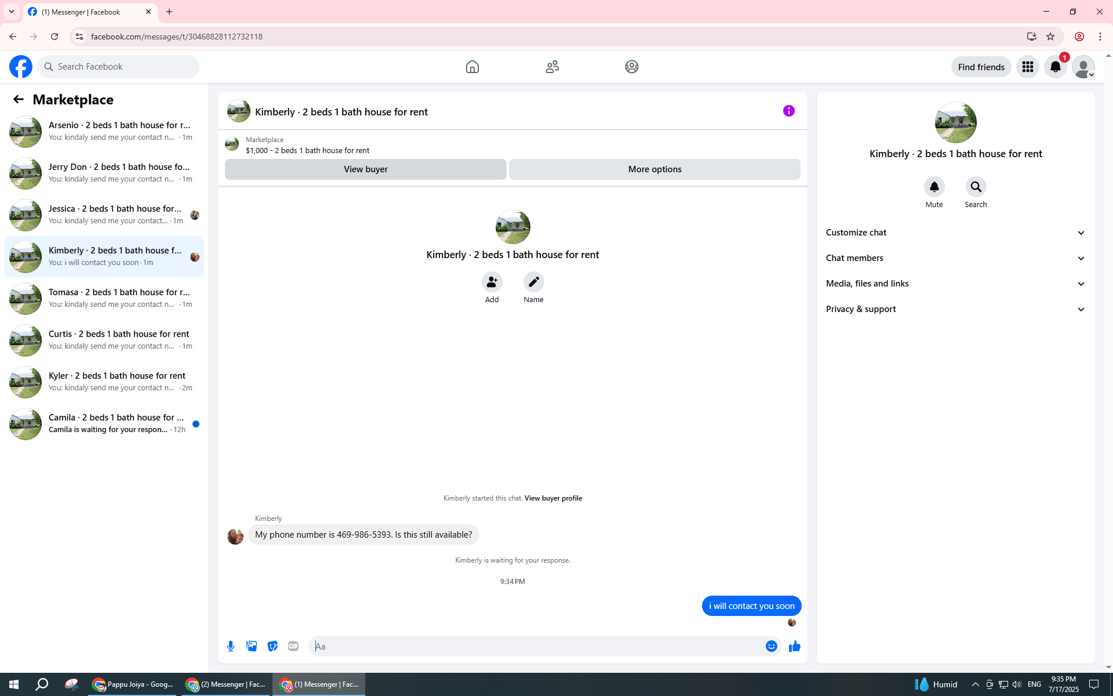Viewport: 1113px width, 696px height.
Task: Click the 'i will contact you soon' message
Action: click(751, 606)
